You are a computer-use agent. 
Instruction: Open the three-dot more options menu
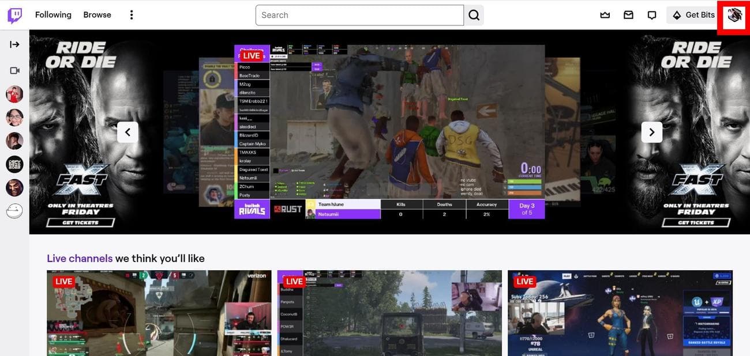pyautogui.click(x=132, y=15)
